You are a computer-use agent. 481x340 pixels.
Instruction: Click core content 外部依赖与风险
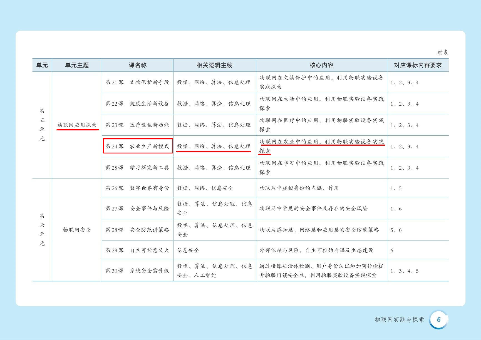click(316, 250)
